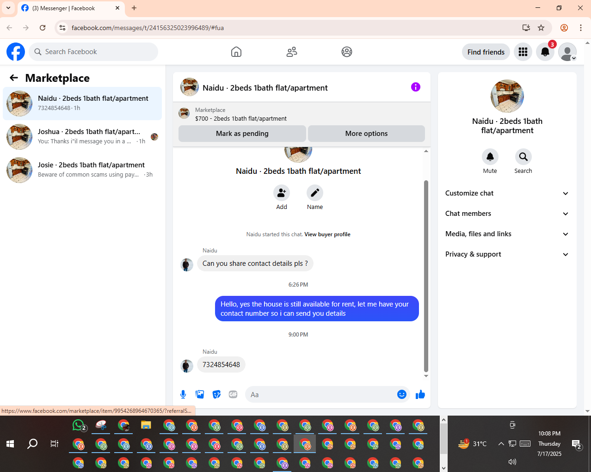Open the volume speaker icon in tray

coord(512,462)
